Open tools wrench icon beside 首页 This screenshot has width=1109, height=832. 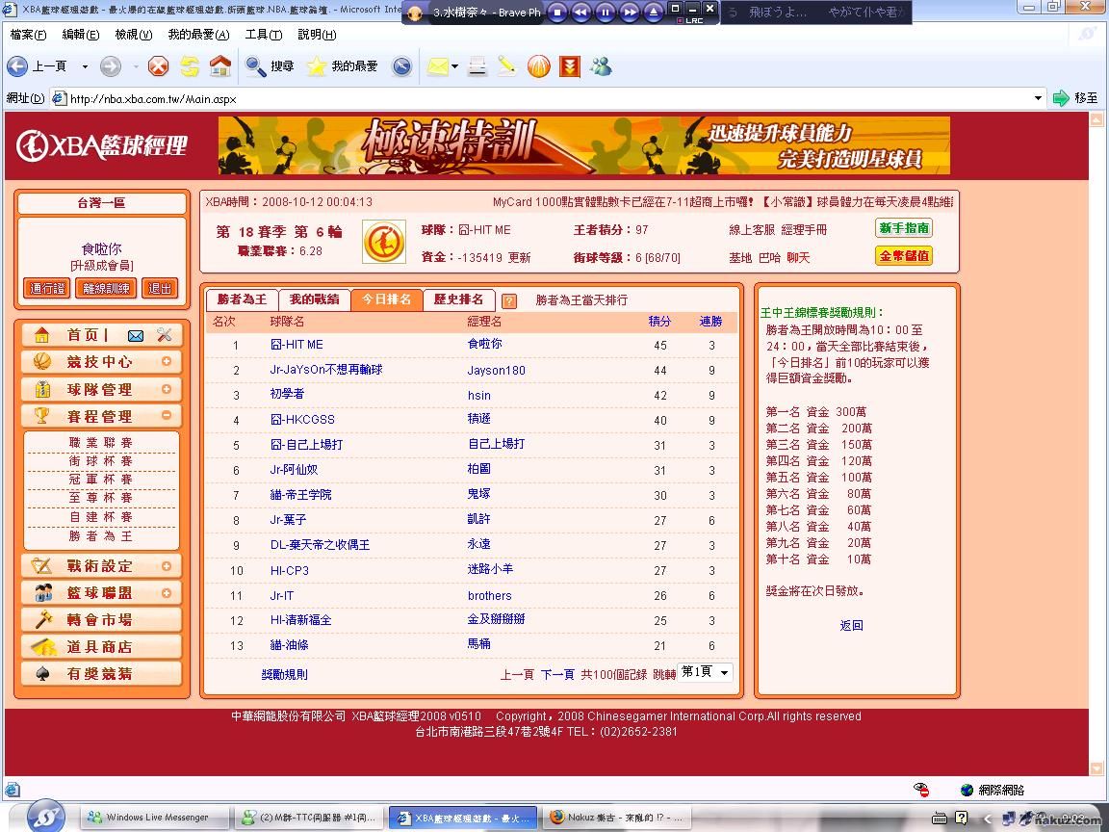(165, 335)
